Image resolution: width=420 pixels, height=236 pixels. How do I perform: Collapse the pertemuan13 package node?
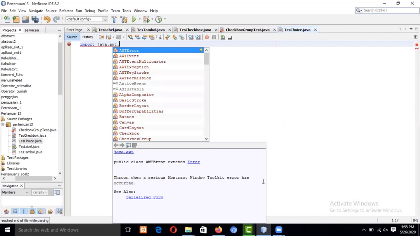click(3, 125)
